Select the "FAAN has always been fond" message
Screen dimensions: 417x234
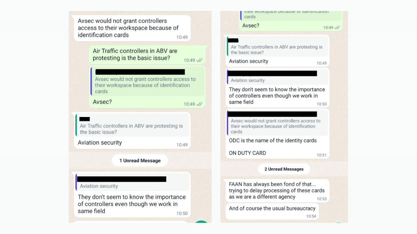coord(277,191)
